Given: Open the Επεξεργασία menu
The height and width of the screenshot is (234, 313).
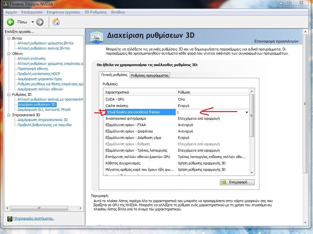Looking at the screenshot, I should click(32, 12).
